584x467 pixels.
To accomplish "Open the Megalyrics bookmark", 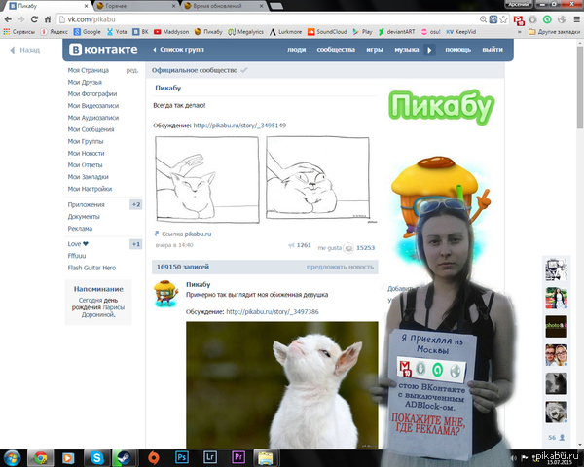I will pyautogui.click(x=246, y=32).
